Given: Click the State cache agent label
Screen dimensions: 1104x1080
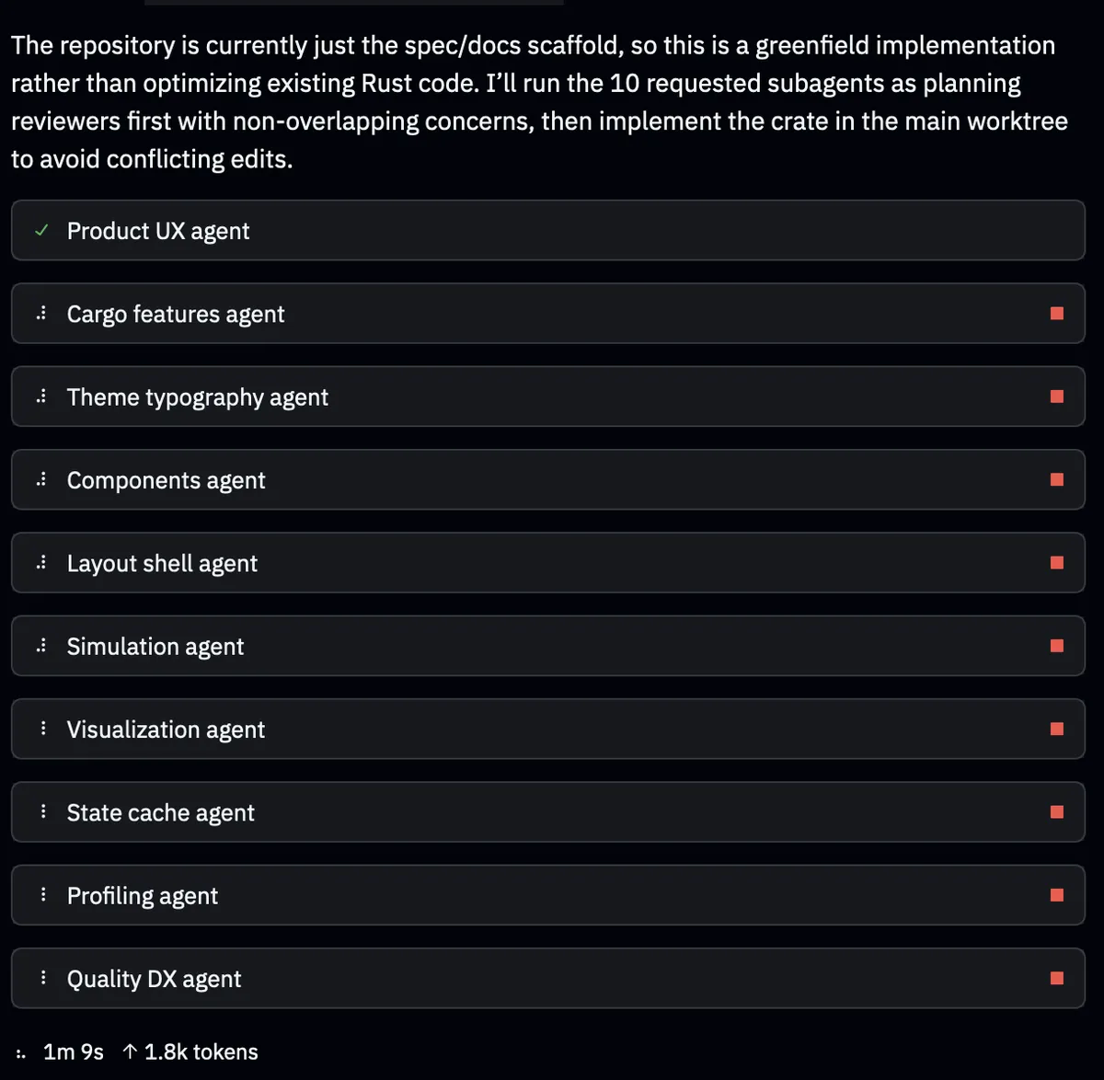Looking at the screenshot, I should pyautogui.click(x=161, y=813).
